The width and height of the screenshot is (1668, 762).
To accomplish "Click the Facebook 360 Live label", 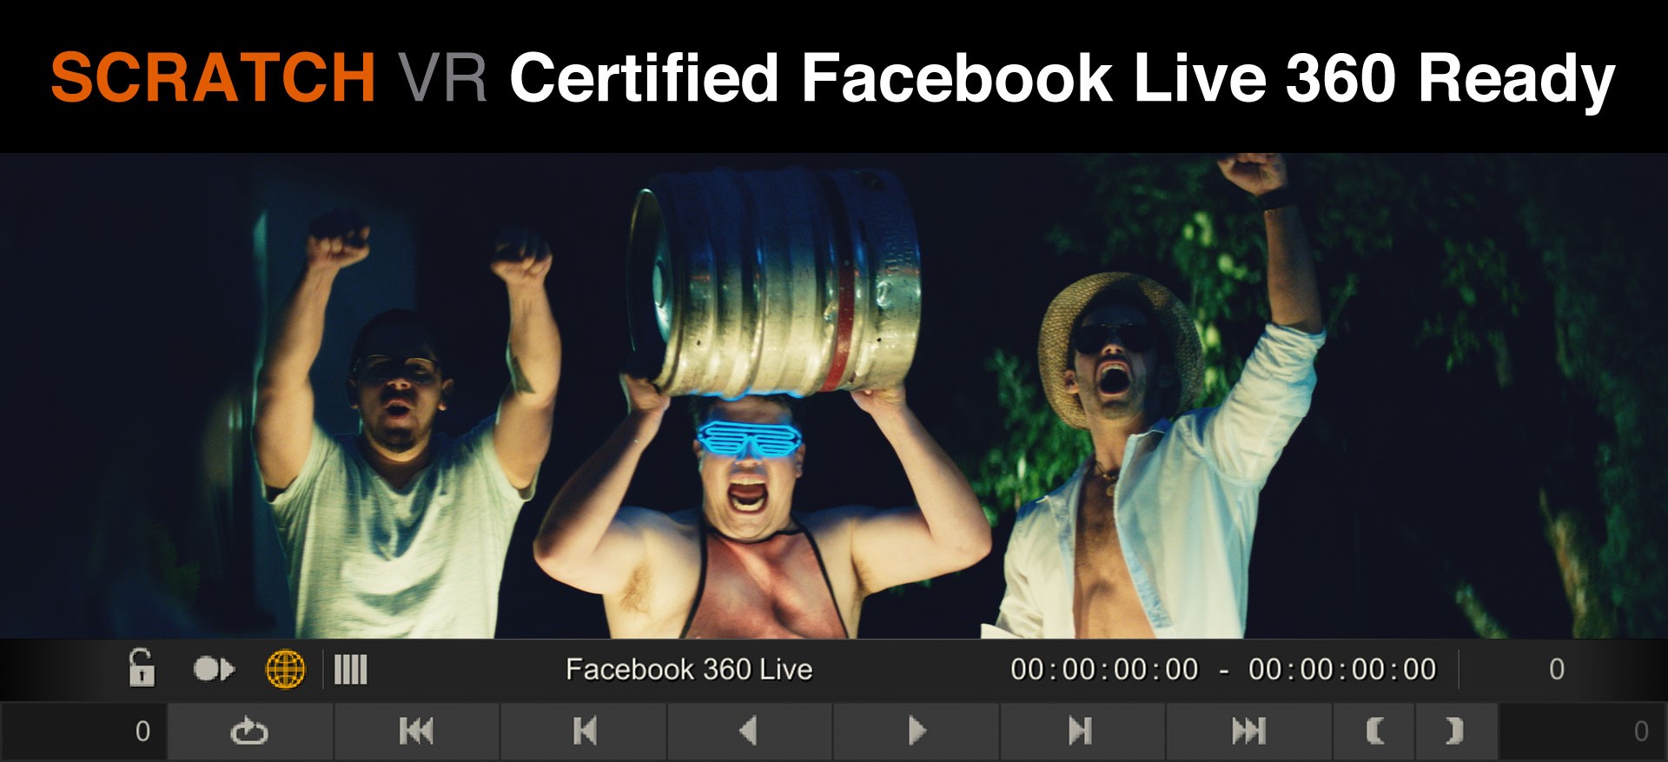I will [689, 670].
